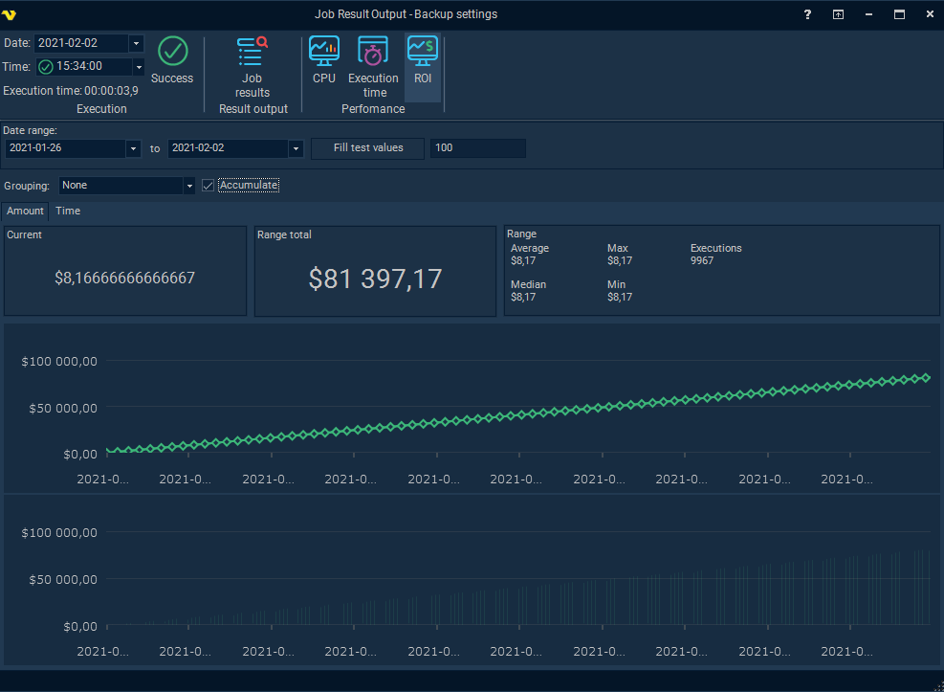Screen dimensions: 944x692
Task: Switch to the Time tab
Action: pos(68,212)
